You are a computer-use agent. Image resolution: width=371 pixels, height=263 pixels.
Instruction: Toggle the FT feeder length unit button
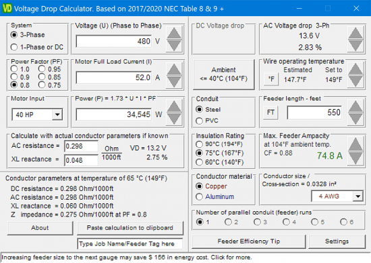[x=270, y=112]
